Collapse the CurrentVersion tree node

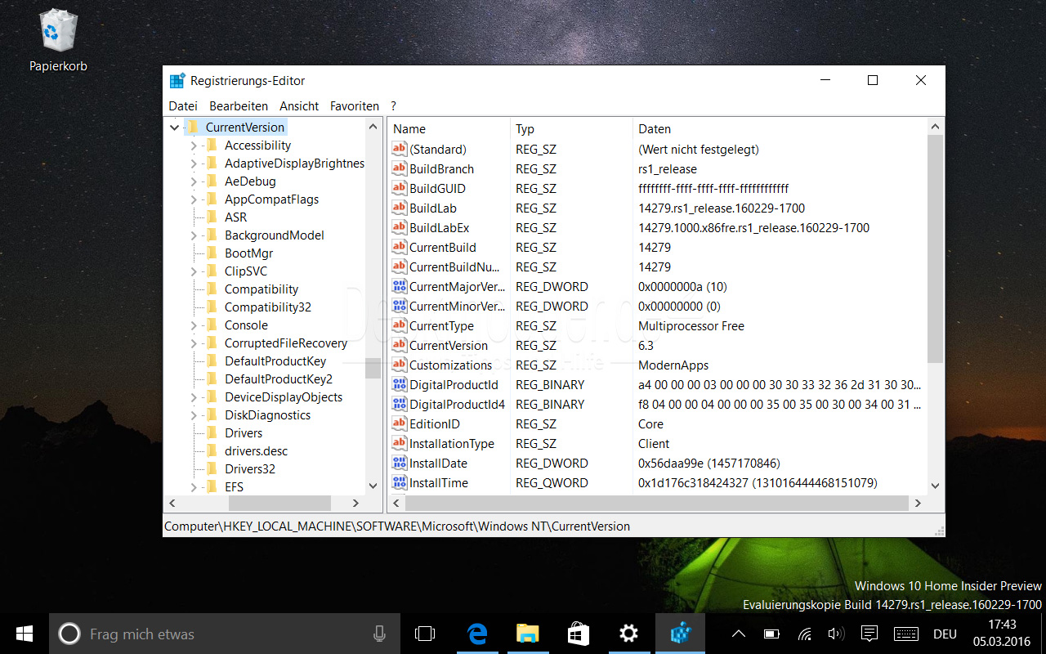point(174,128)
